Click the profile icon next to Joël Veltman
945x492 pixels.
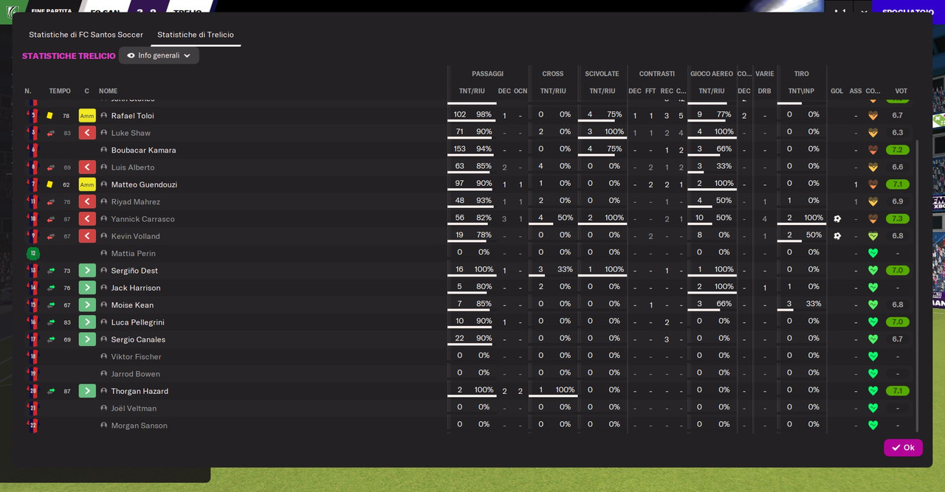[x=104, y=409]
